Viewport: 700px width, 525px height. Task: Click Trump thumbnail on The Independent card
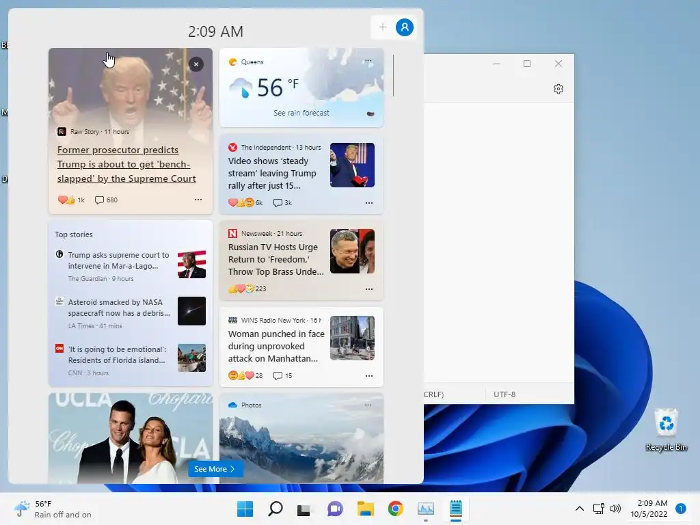tap(352, 165)
